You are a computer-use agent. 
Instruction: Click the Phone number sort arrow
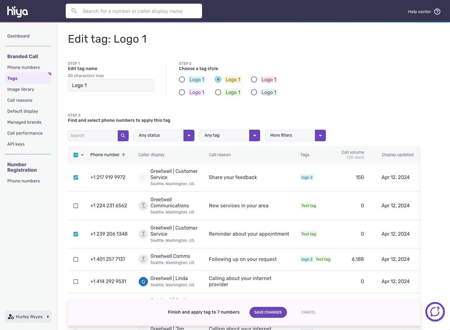coord(124,155)
